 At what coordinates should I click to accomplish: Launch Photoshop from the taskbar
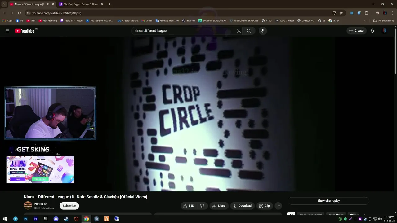click(x=25, y=219)
